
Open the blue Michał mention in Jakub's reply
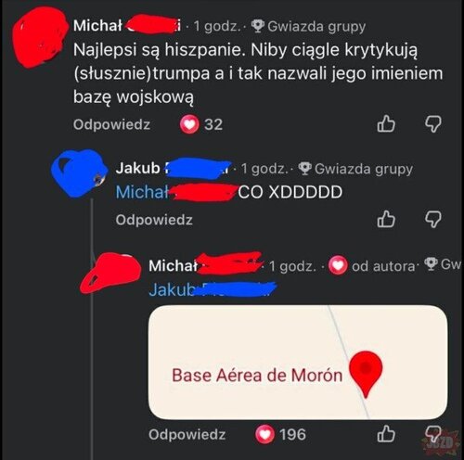(142, 192)
